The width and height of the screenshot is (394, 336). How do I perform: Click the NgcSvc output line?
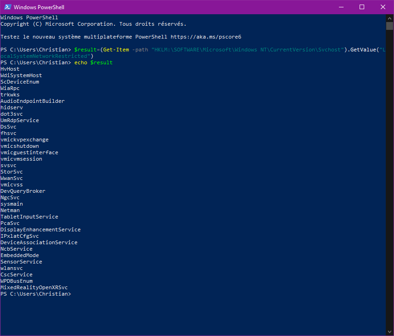click(10, 197)
